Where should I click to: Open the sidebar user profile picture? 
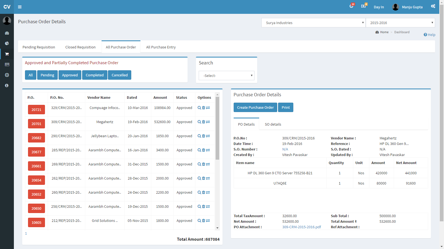coord(7,21)
